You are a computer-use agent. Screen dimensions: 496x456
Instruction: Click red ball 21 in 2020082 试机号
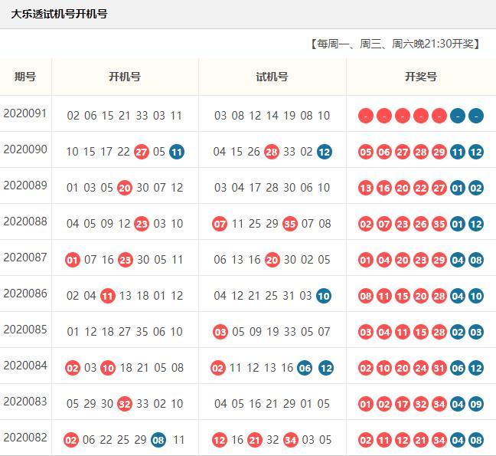coord(255,441)
